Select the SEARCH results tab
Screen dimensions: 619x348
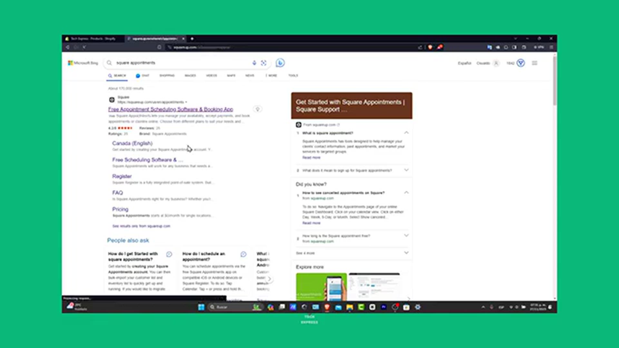pos(117,75)
